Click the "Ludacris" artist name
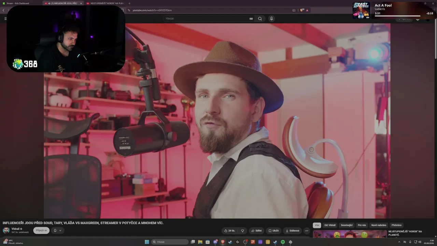 point(380,9)
